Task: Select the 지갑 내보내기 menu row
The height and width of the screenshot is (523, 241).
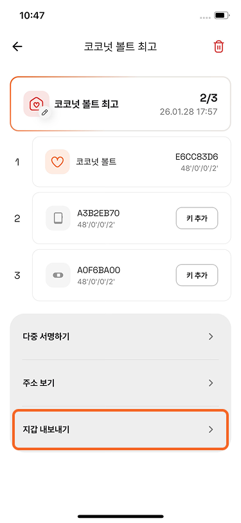Action: pyautogui.click(x=121, y=430)
